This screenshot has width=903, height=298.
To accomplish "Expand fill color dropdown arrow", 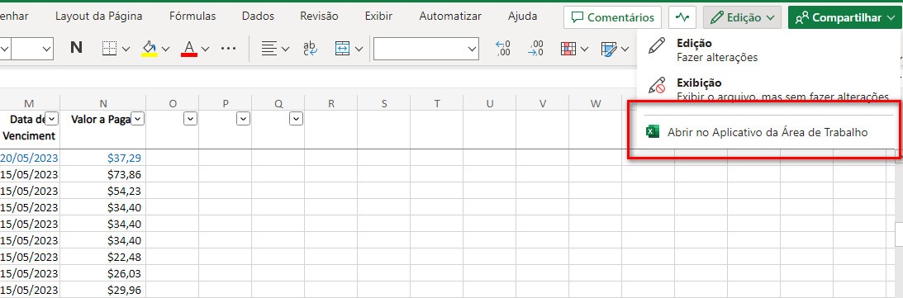I will click(166, 49).
